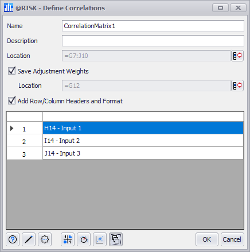Click the overlapping squares copy icon
This screenshot has width=250, height=252.
[116, 239]
